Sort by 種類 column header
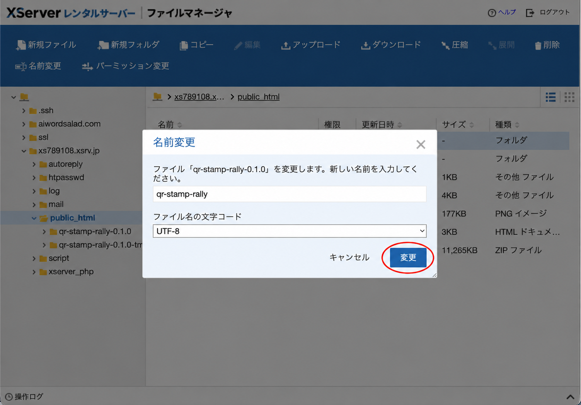The width and height of the screenshot is (581, 405). [x=508, y=125]
